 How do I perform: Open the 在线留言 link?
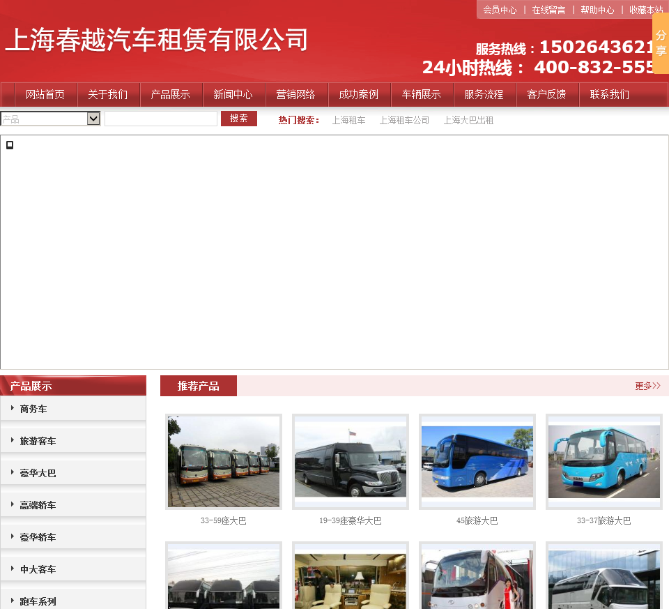[x=548, y=10]
